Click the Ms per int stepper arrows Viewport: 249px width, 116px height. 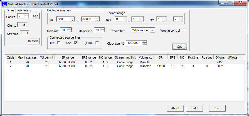coord(103,30)
